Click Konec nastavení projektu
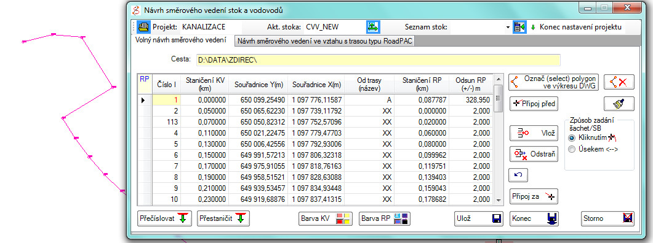 [x=576, y=28]
